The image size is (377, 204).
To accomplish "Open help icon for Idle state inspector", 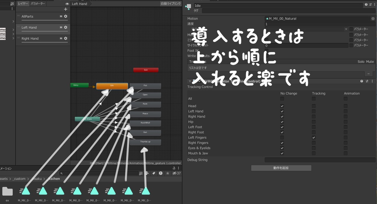I will (366, 4).
